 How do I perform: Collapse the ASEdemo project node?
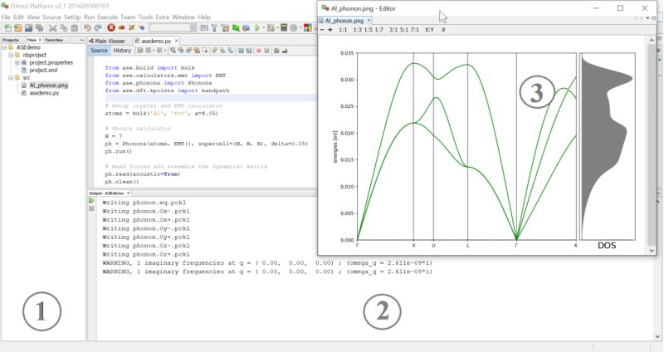tap(4, 47)
